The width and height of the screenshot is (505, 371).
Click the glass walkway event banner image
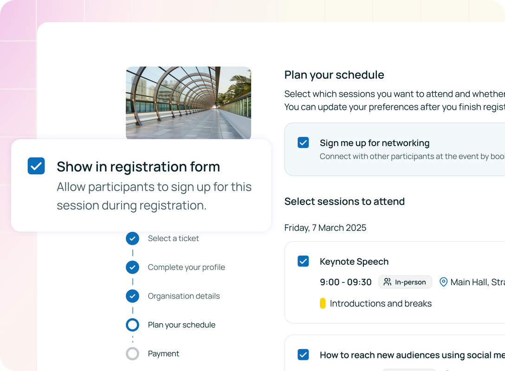(x=188, y=103)
